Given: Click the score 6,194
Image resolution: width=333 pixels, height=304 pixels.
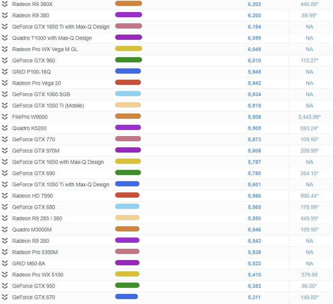Looking at the screenshot, I should 254,27.
